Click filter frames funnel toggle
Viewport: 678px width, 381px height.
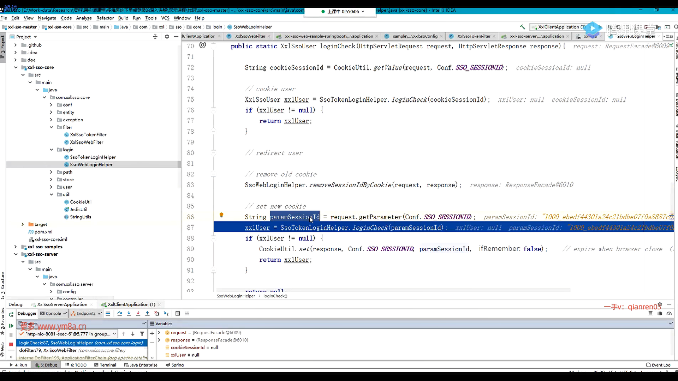(142, 334)
